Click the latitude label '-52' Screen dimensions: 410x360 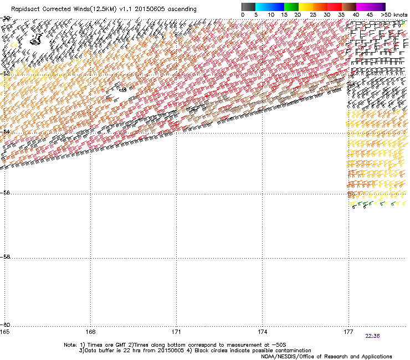tap(5, 74)
